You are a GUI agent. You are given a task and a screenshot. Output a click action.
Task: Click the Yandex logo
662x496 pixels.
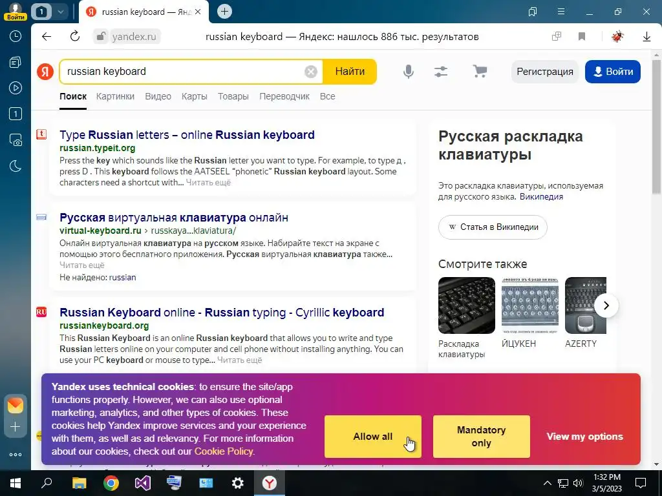pyautogui.click(x=45, y=72)
